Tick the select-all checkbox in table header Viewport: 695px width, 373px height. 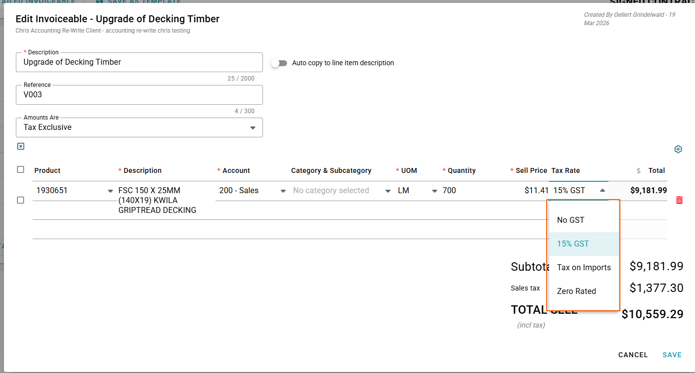click(21, 169)
